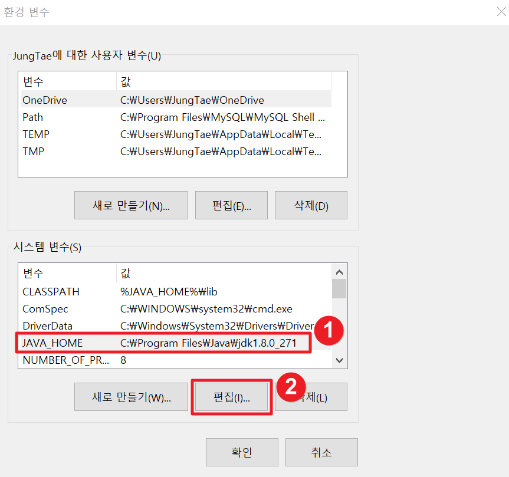Open the 편집(I) system variable dialog
This screenshot has width=509, height=477.
pyautogui.click(x=231, y=397)
